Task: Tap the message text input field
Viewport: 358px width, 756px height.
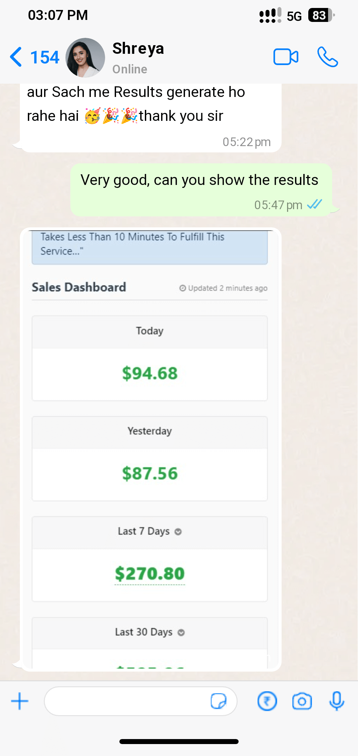Action: pyautogui.click(x=126, y=701)
